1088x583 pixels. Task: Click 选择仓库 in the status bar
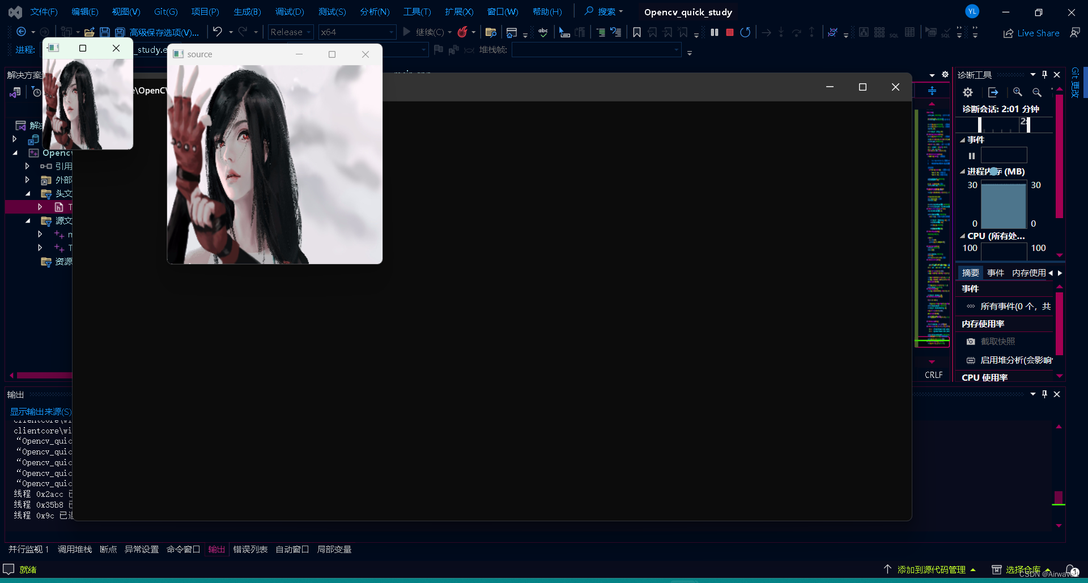[x=1023, y=570]
